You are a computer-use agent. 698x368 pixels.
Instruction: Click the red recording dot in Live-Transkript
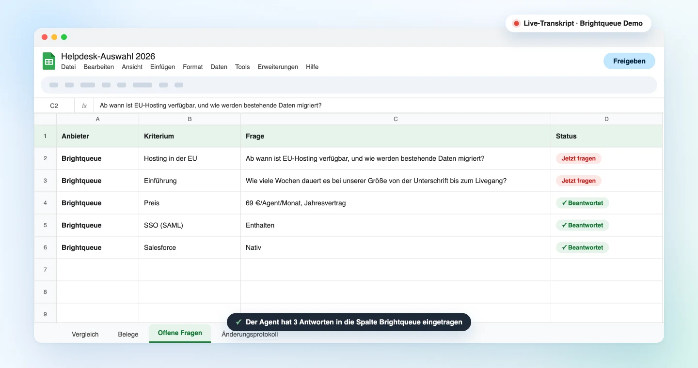(x=516, y=23)
